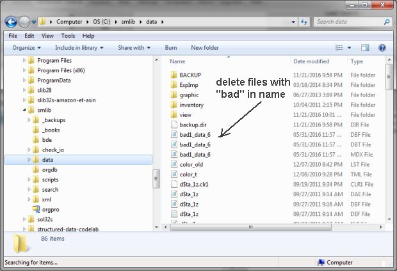Open Include in library dropdown
This screenshot has height=271, width=397.
[x=79, y=48]
